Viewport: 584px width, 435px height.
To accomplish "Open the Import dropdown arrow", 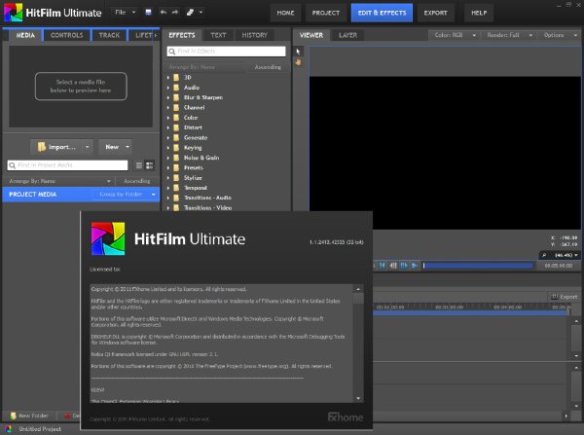I will (x=88, y=147).
